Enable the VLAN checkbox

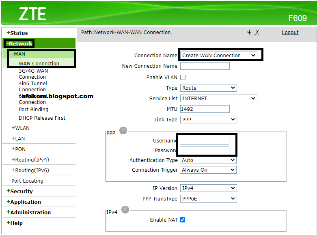click(183, 77)
